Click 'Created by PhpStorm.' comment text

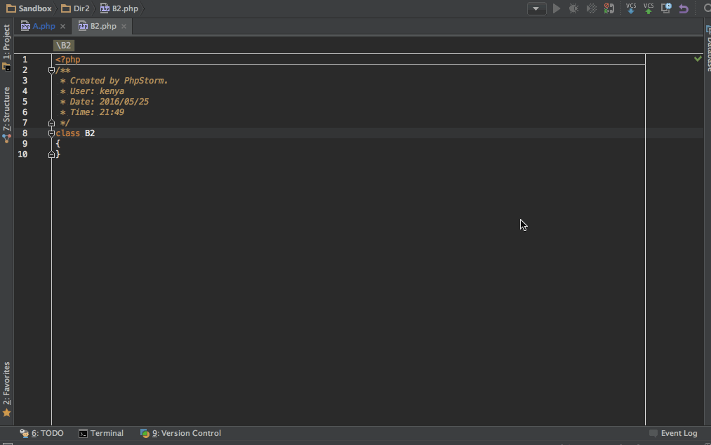click(119, 81)
